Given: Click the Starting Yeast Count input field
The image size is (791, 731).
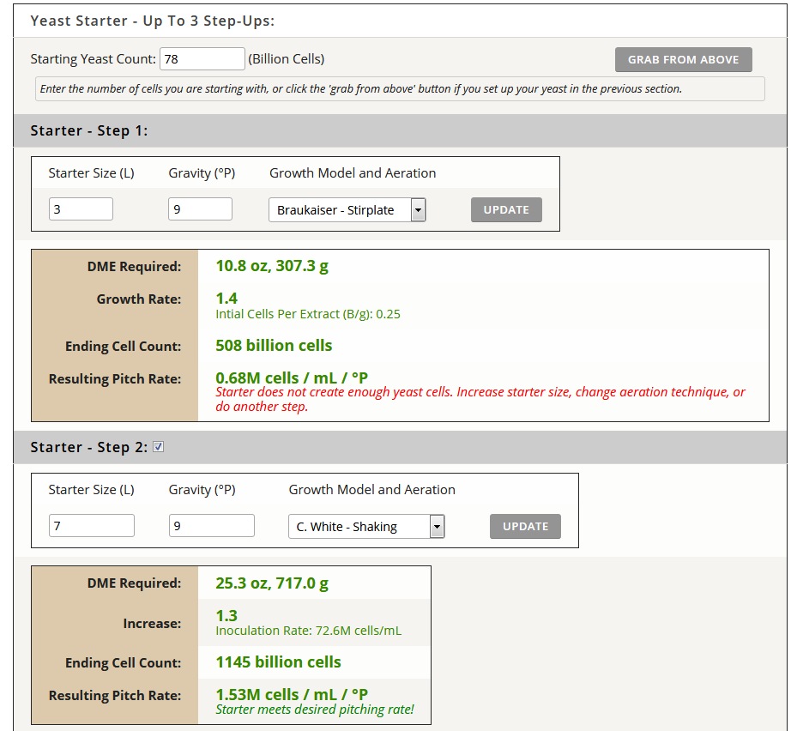Looking at the screenshot, I should (202, 59).
